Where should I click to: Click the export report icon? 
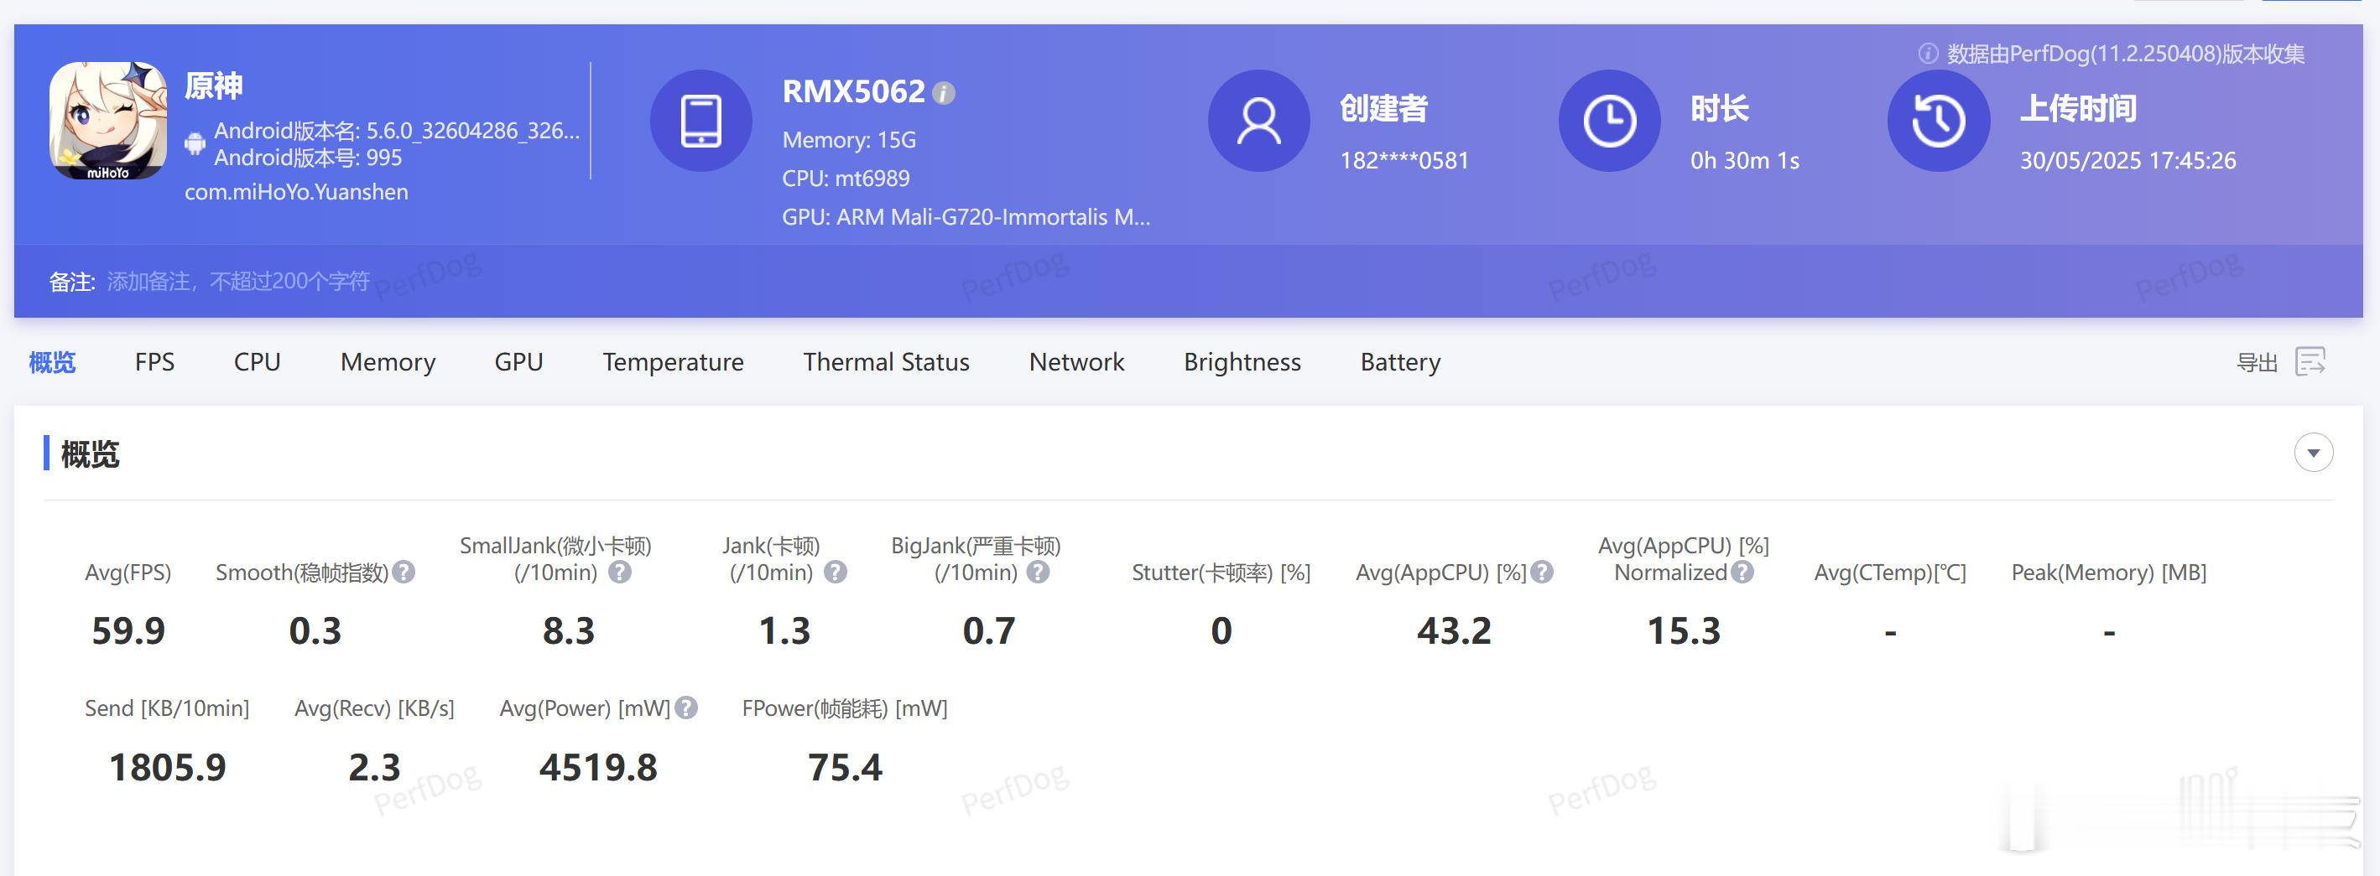click(x=2310, y=362)
